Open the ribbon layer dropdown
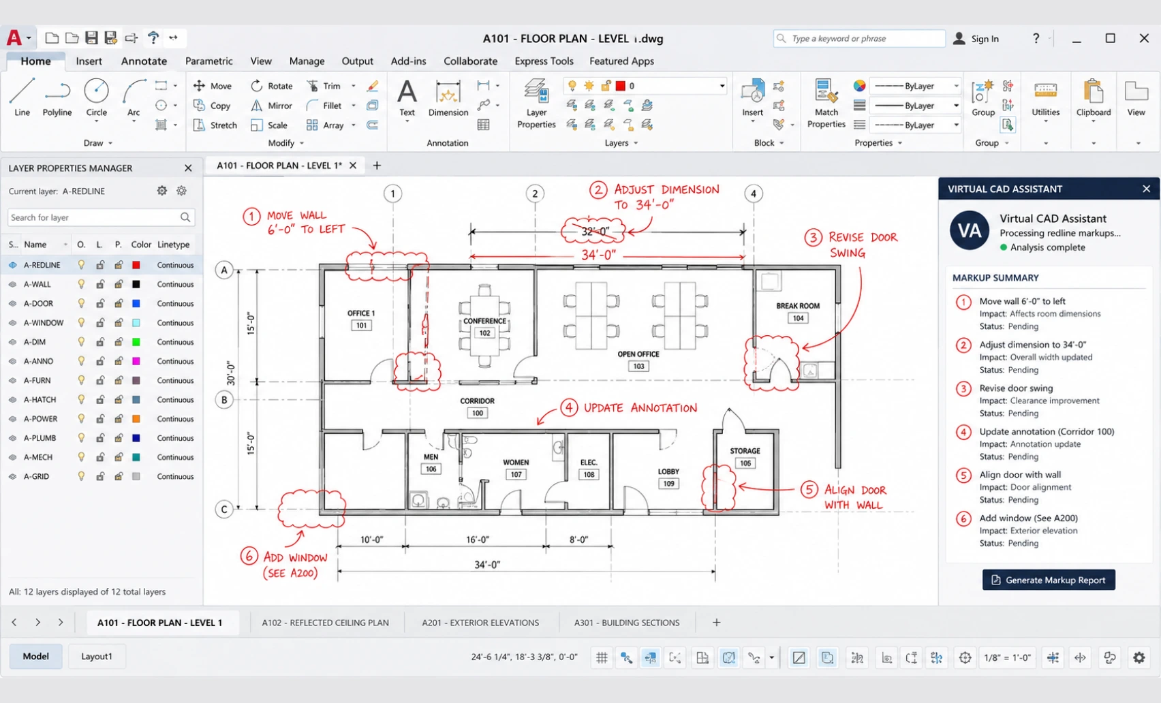1161x703 pixels. pyautogui.click(x=722, y=86)
